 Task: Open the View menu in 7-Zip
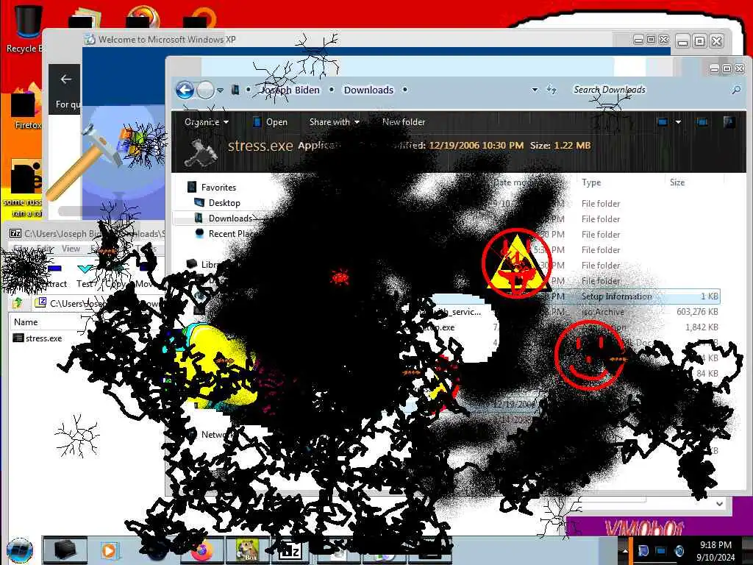point(71,249)
